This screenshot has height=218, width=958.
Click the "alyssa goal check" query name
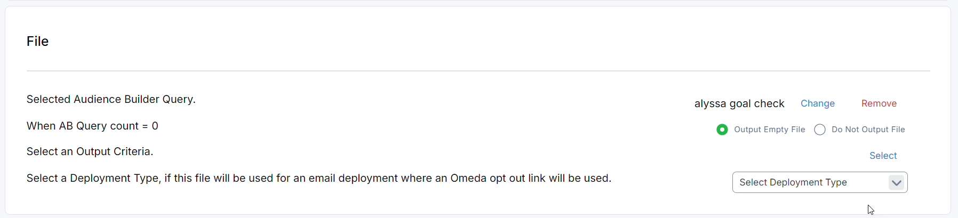tap(739, 103)
